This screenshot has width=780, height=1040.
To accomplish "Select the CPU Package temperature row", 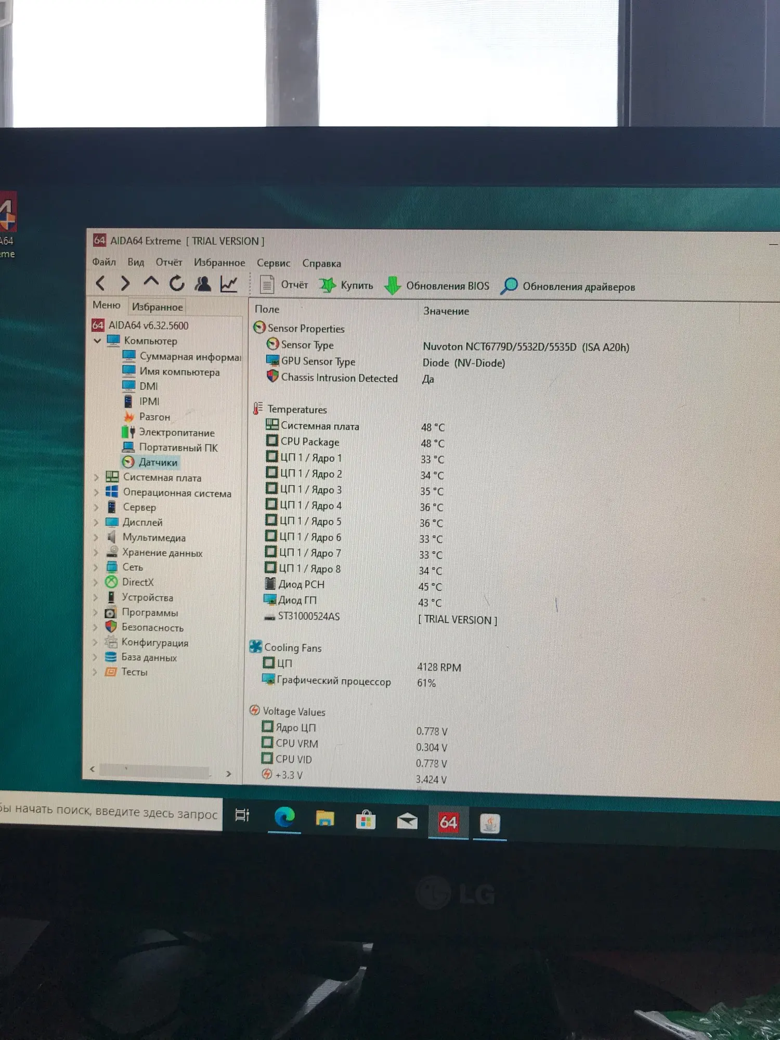I will pyautogui.click(x=355, y=442).
